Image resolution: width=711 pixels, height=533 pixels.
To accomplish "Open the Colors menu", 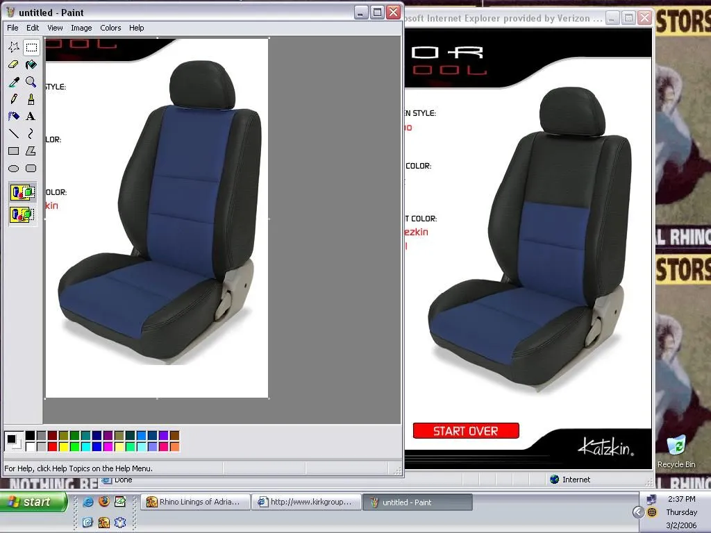I will [110, 28].
